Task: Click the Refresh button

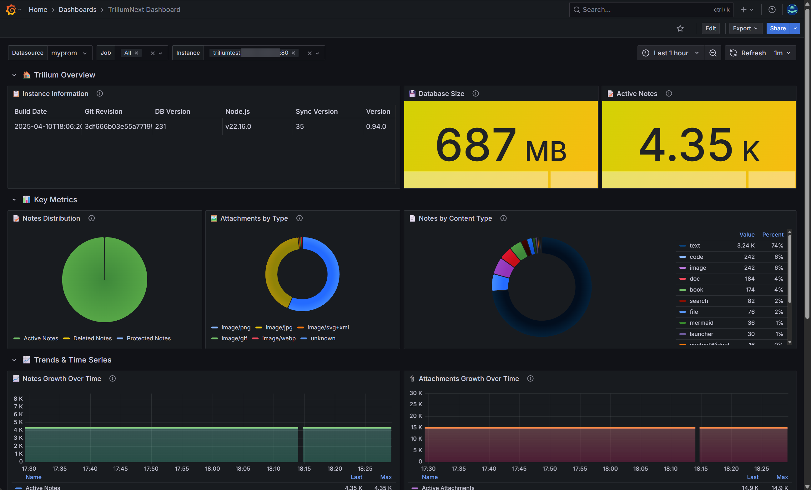Action: [x=748, y=53]
